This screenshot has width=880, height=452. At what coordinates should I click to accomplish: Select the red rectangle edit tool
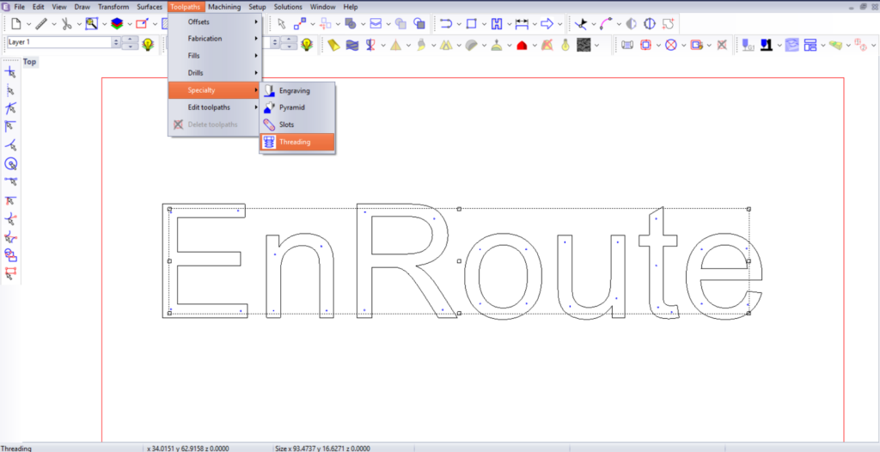coord(142,24)
